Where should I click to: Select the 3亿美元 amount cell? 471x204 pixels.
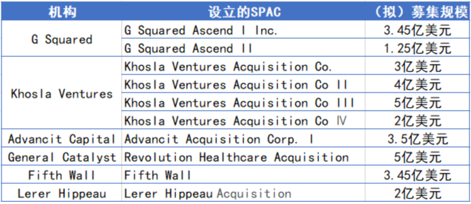pos(418,67)
